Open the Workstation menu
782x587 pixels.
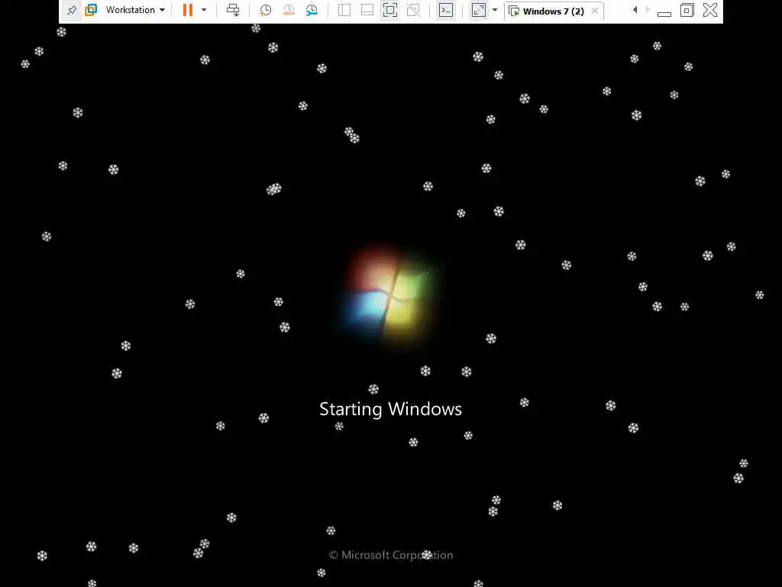135,10
